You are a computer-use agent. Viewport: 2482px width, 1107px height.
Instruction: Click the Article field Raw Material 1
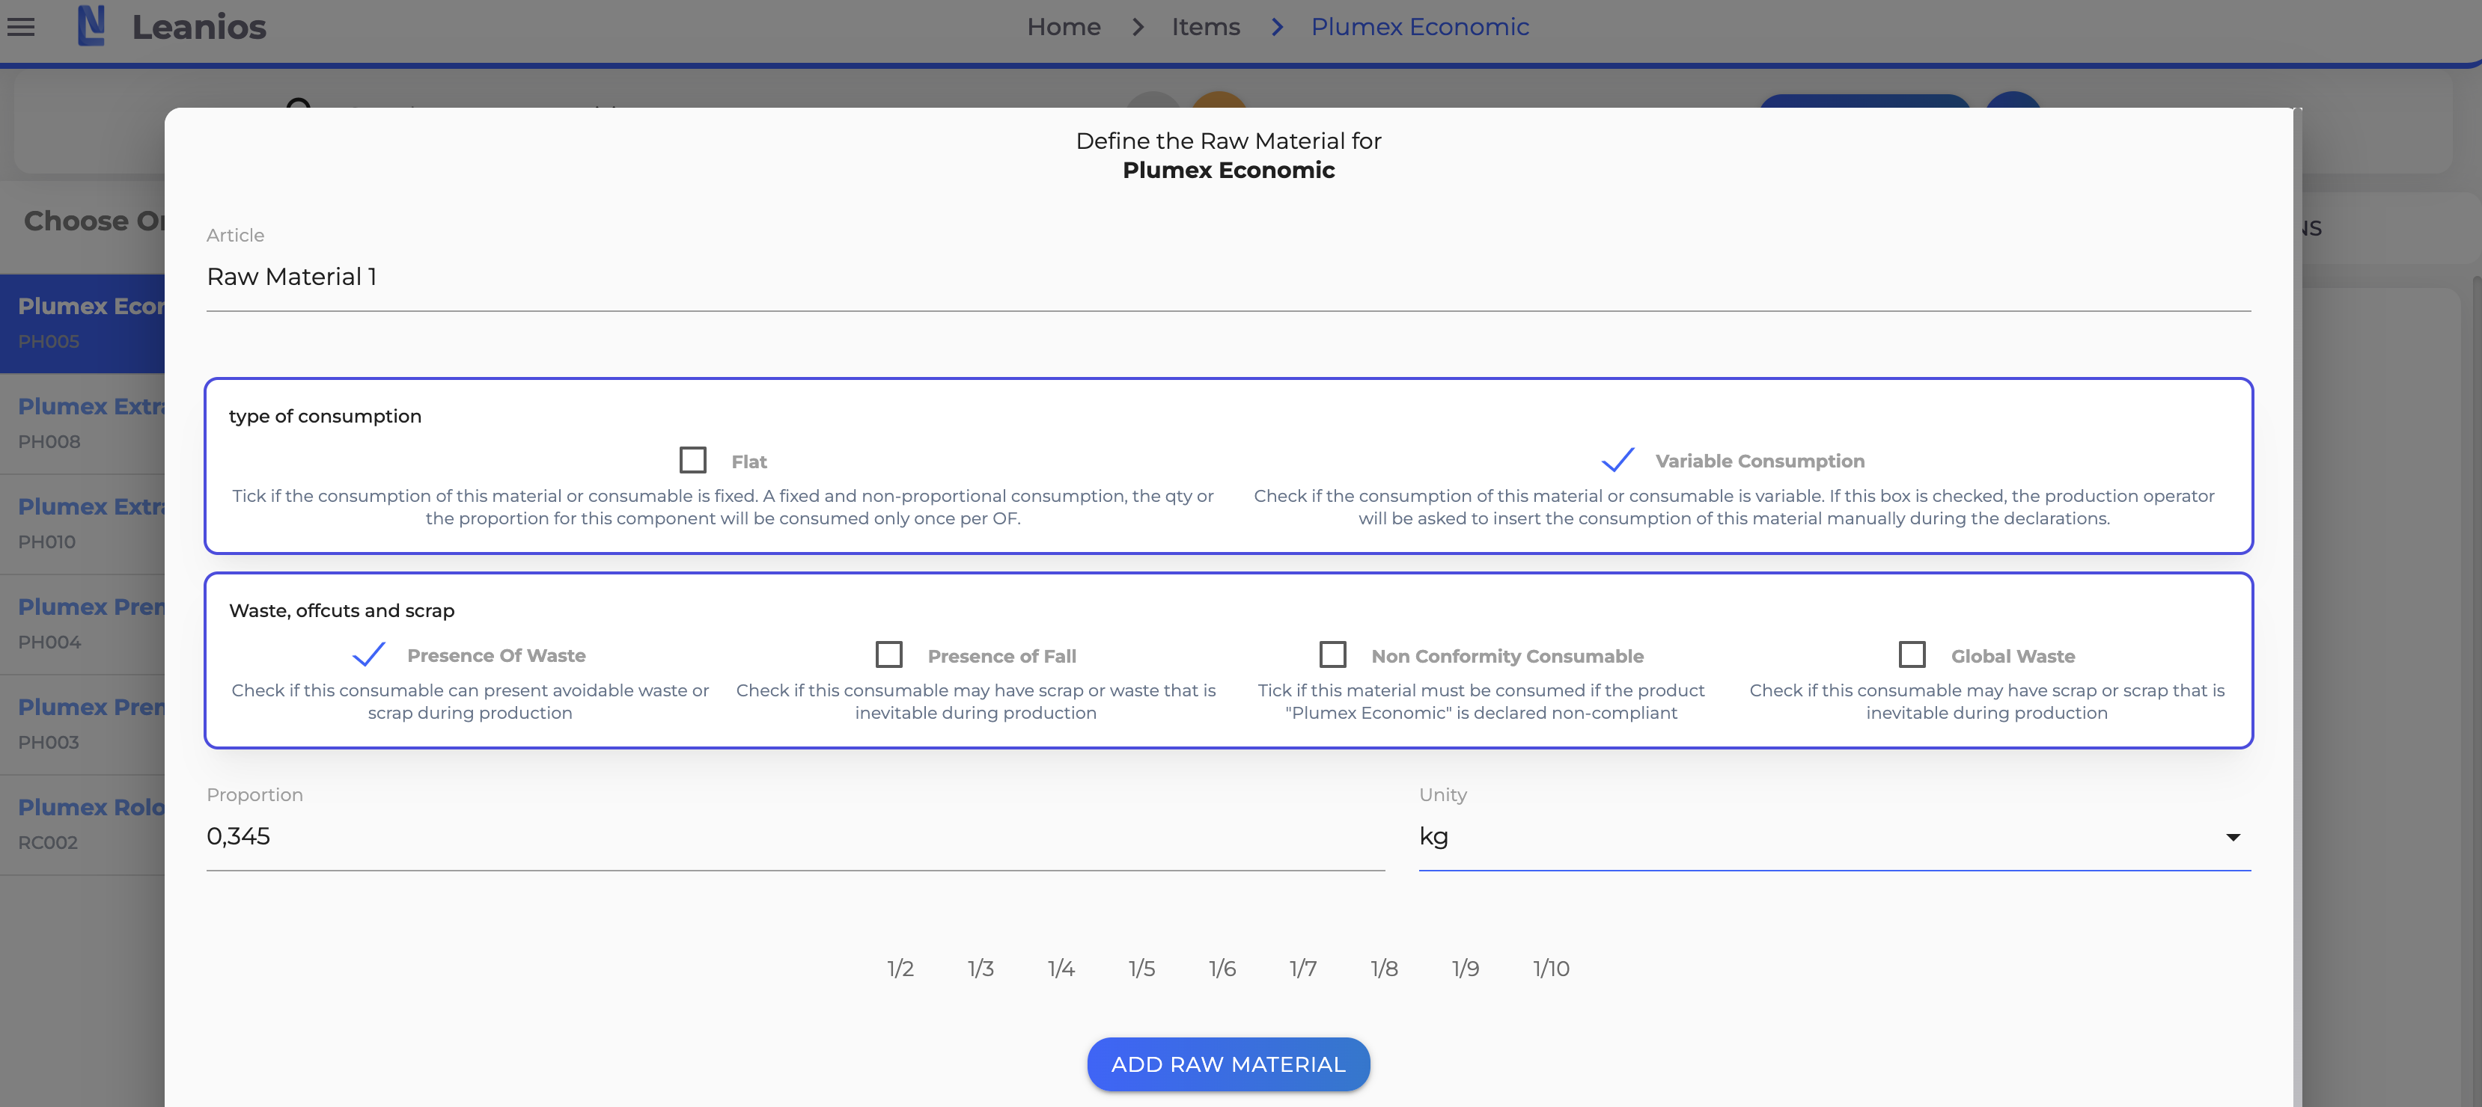click(x=1228, y=277)
